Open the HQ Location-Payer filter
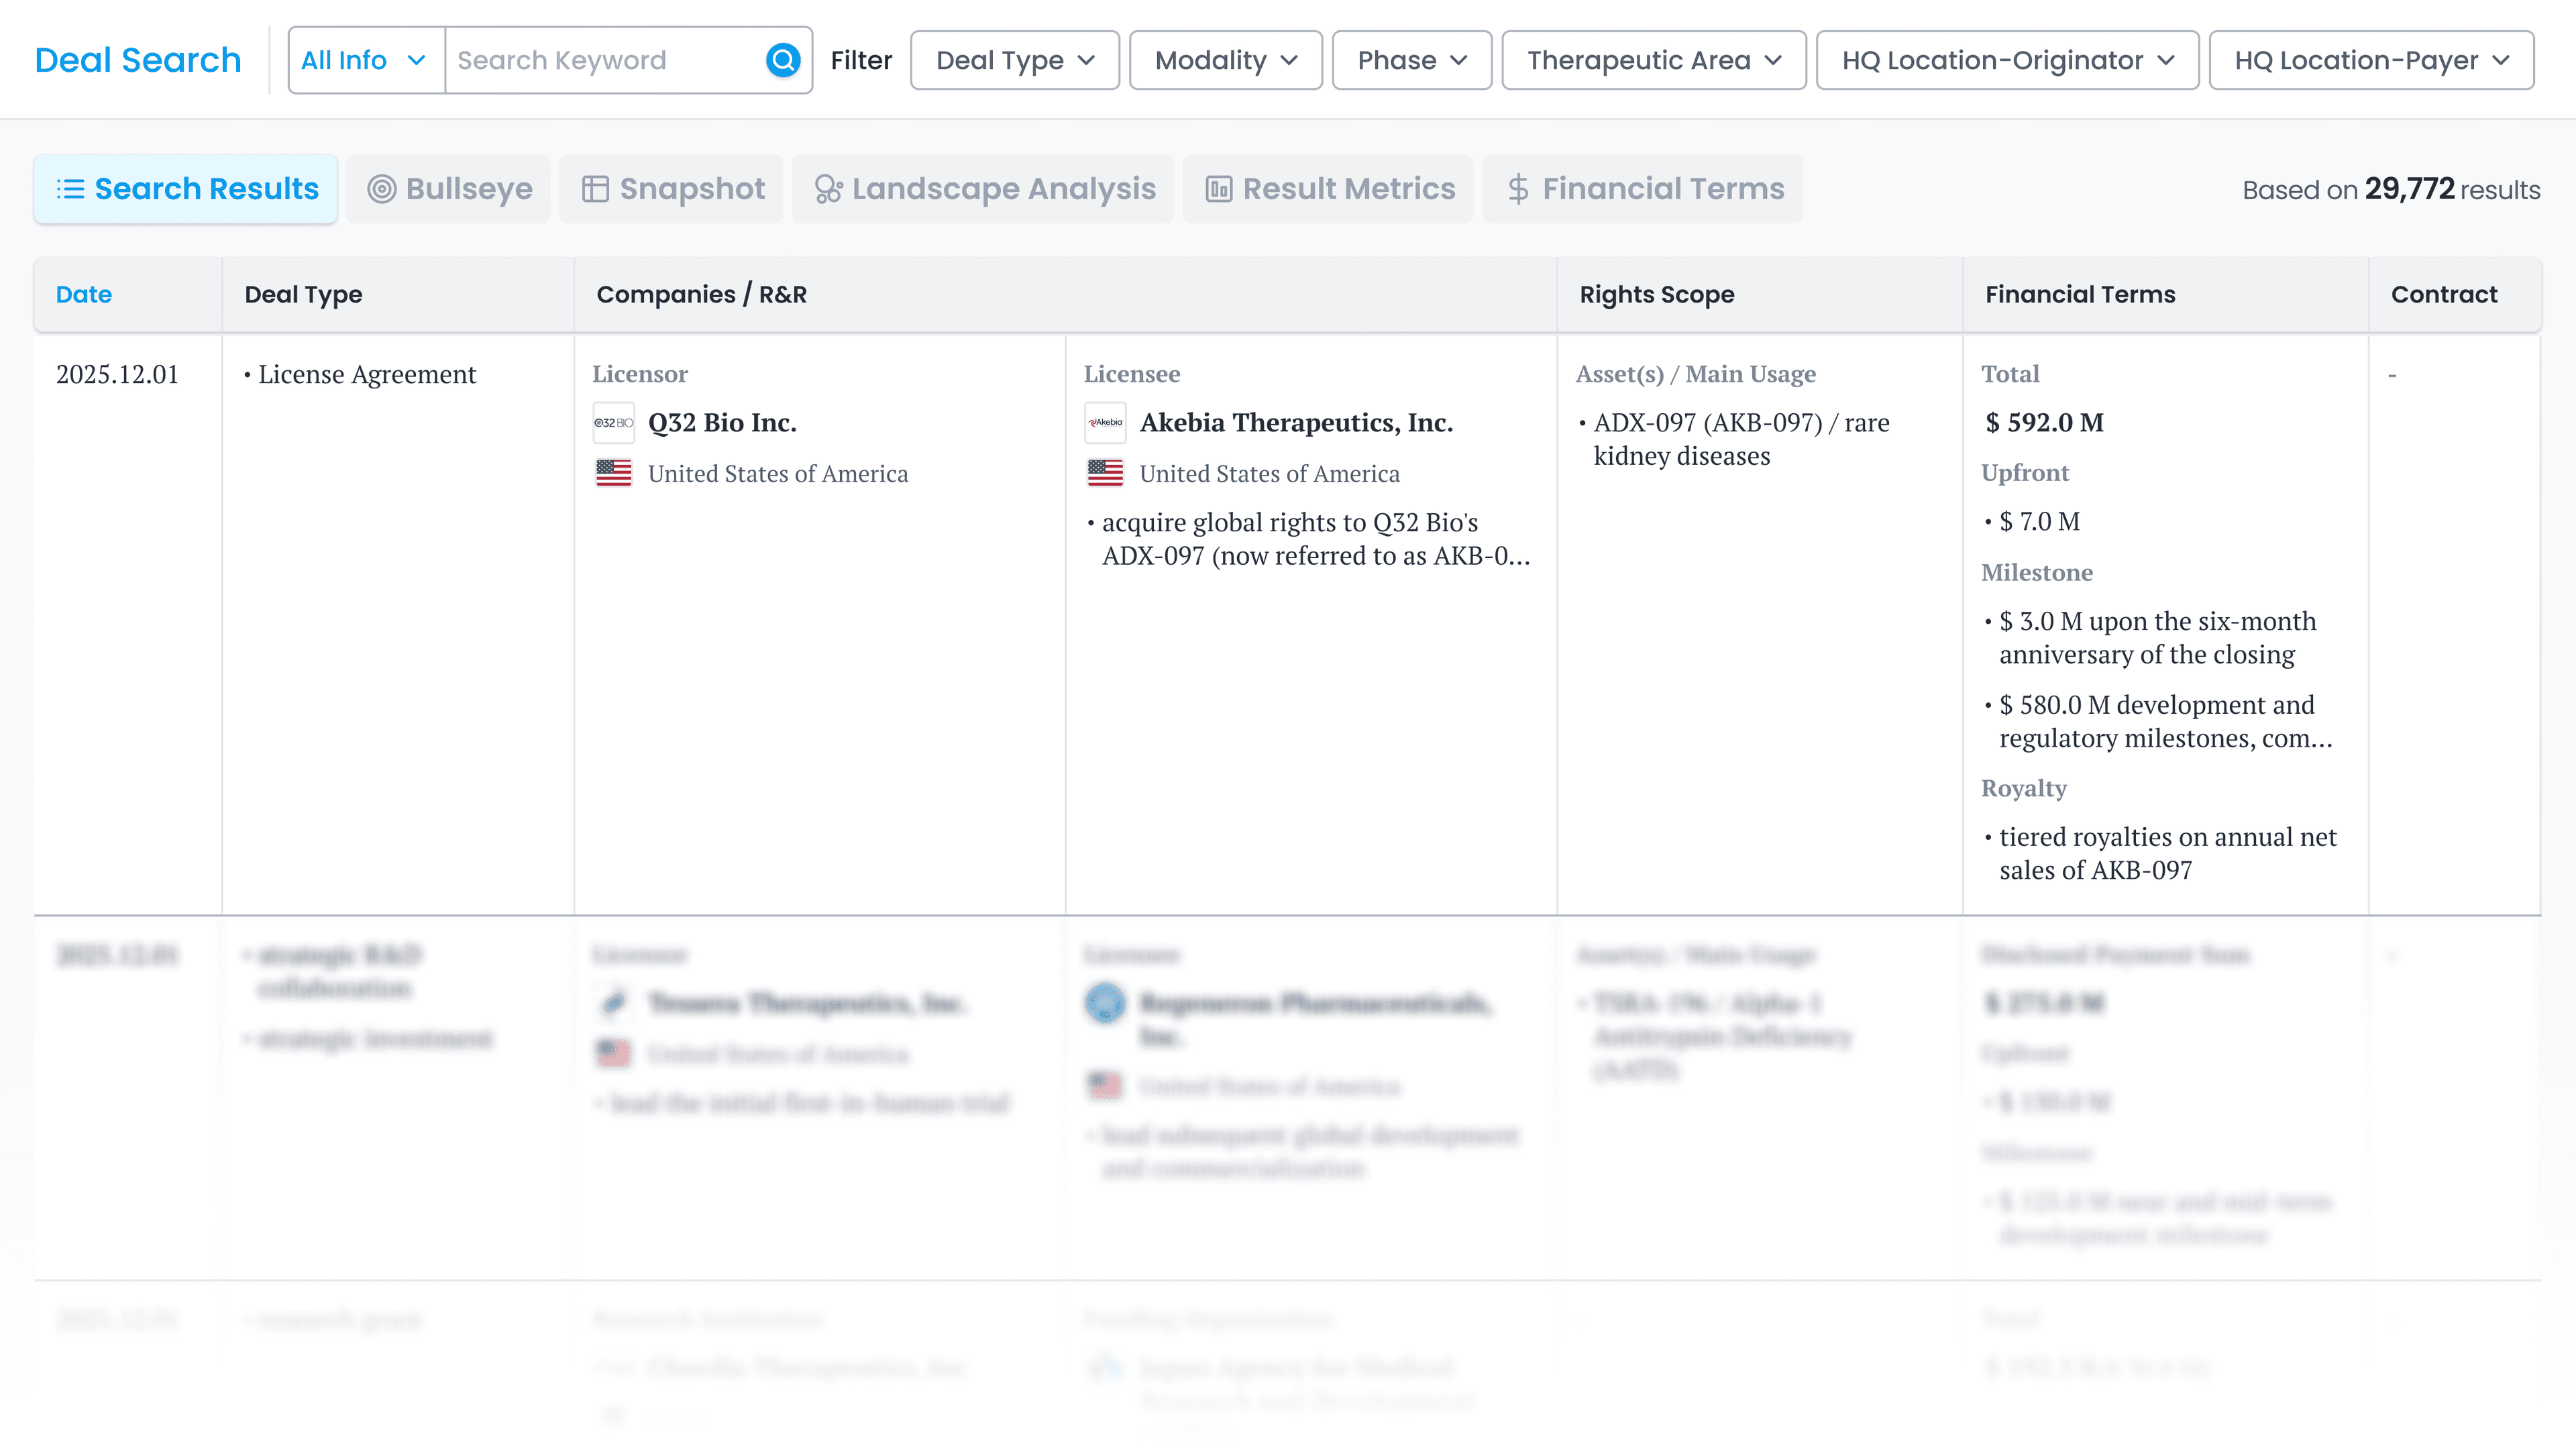This screenshot has height=1449, width=2576. click(x=2372, y=60)
